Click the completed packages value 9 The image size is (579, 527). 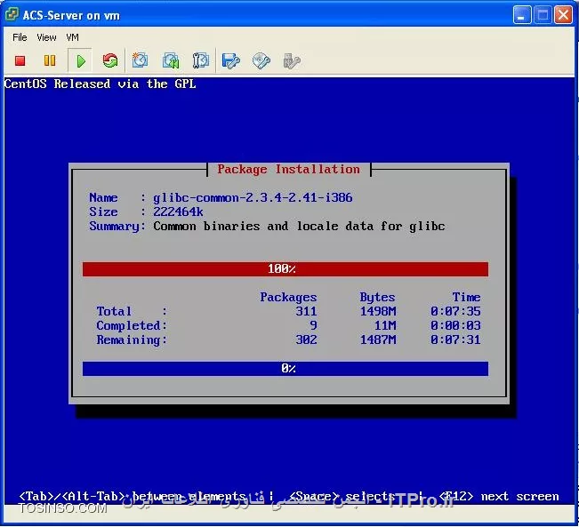pos(313,325)
